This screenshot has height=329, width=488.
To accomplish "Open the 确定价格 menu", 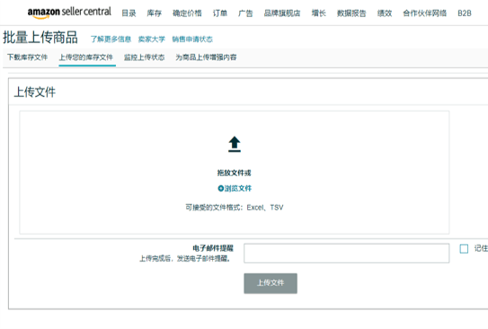I will (x=187, y=13).
